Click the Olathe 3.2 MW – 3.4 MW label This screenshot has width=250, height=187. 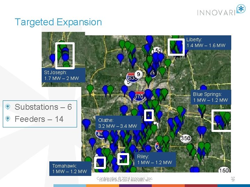click(118, 123)
